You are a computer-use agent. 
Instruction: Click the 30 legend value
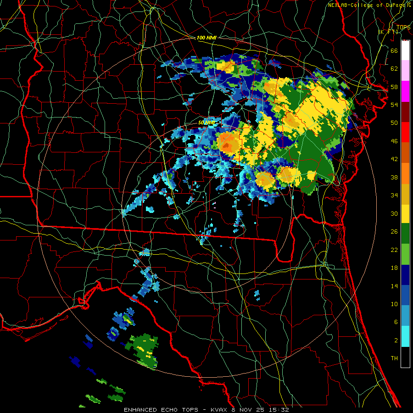[x=394, y=213]
